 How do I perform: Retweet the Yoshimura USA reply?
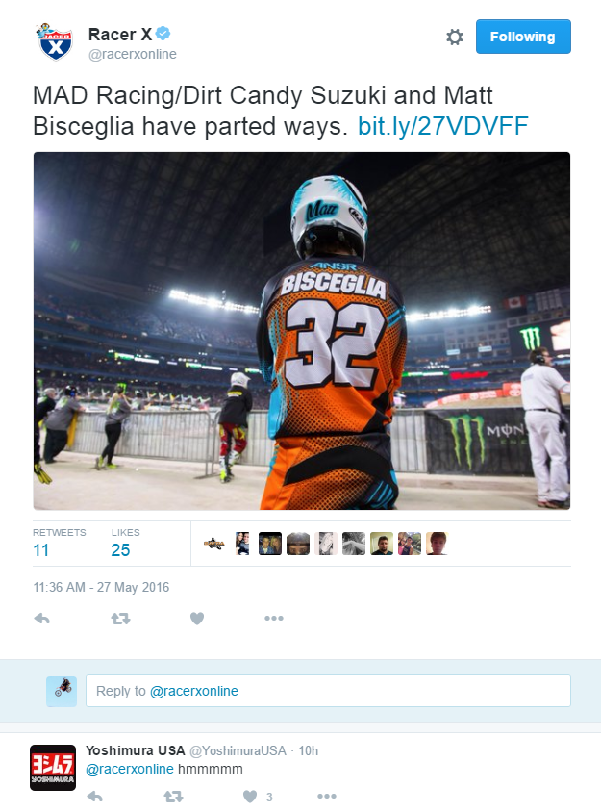tap(173, 797)
